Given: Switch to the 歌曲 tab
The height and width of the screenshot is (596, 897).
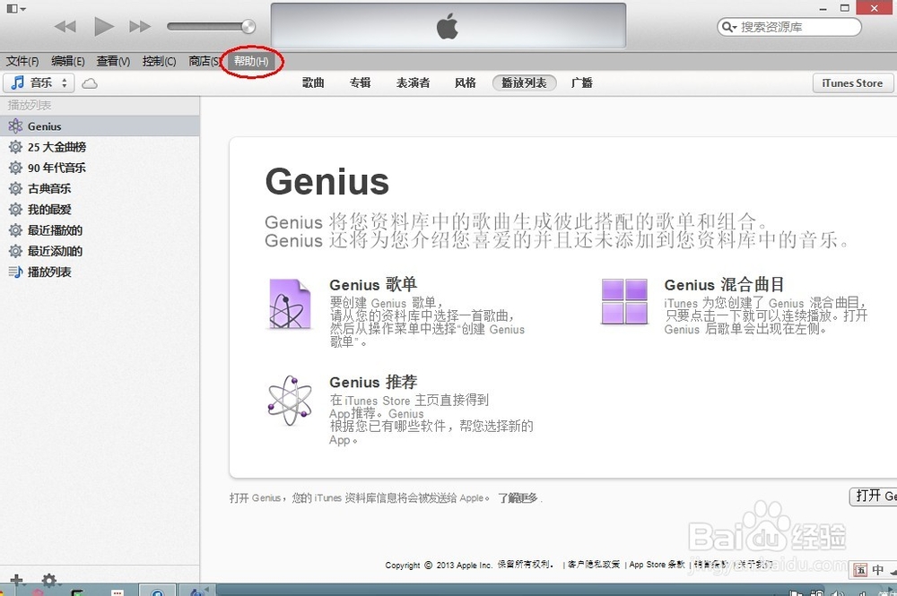Looking at the screenshot, I should pyautogui.click(x=313, y=82).
